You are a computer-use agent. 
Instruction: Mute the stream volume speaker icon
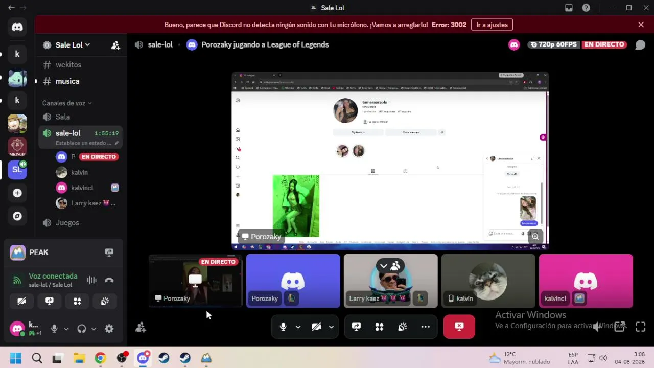(596, 327)
